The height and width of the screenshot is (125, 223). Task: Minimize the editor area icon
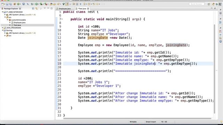[212, 8]
